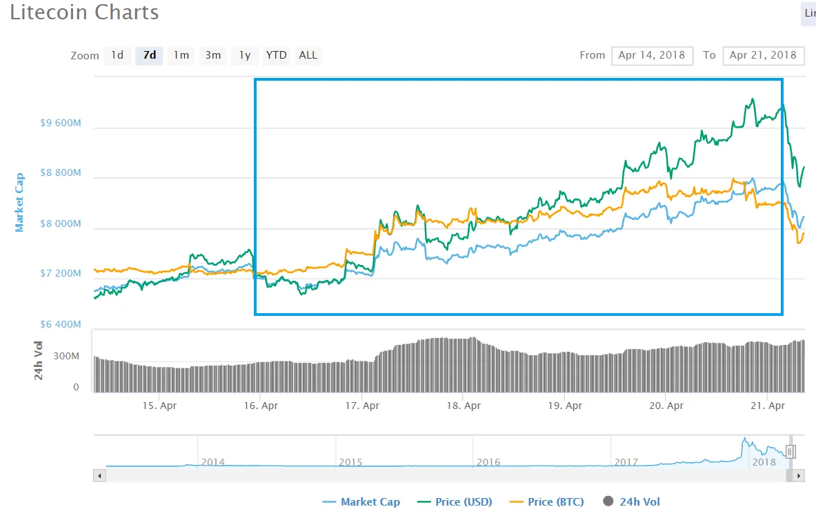Image resolution: width=816 pixels, height=518 pixels.
Task: Click the 24h Vol vertical axis title
Action: coord(38,361)
